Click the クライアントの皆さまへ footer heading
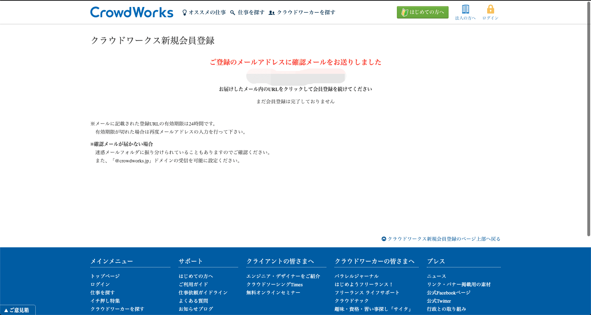This screenshot has width=591, height=315. (x=280, y=261)
